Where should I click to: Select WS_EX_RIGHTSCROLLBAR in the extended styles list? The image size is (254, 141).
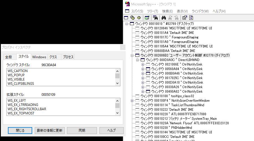(x=27, y=109)
